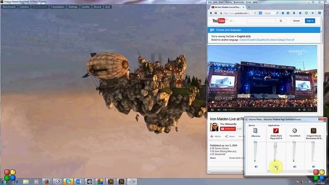Click Share under the video

pos(230,136)
